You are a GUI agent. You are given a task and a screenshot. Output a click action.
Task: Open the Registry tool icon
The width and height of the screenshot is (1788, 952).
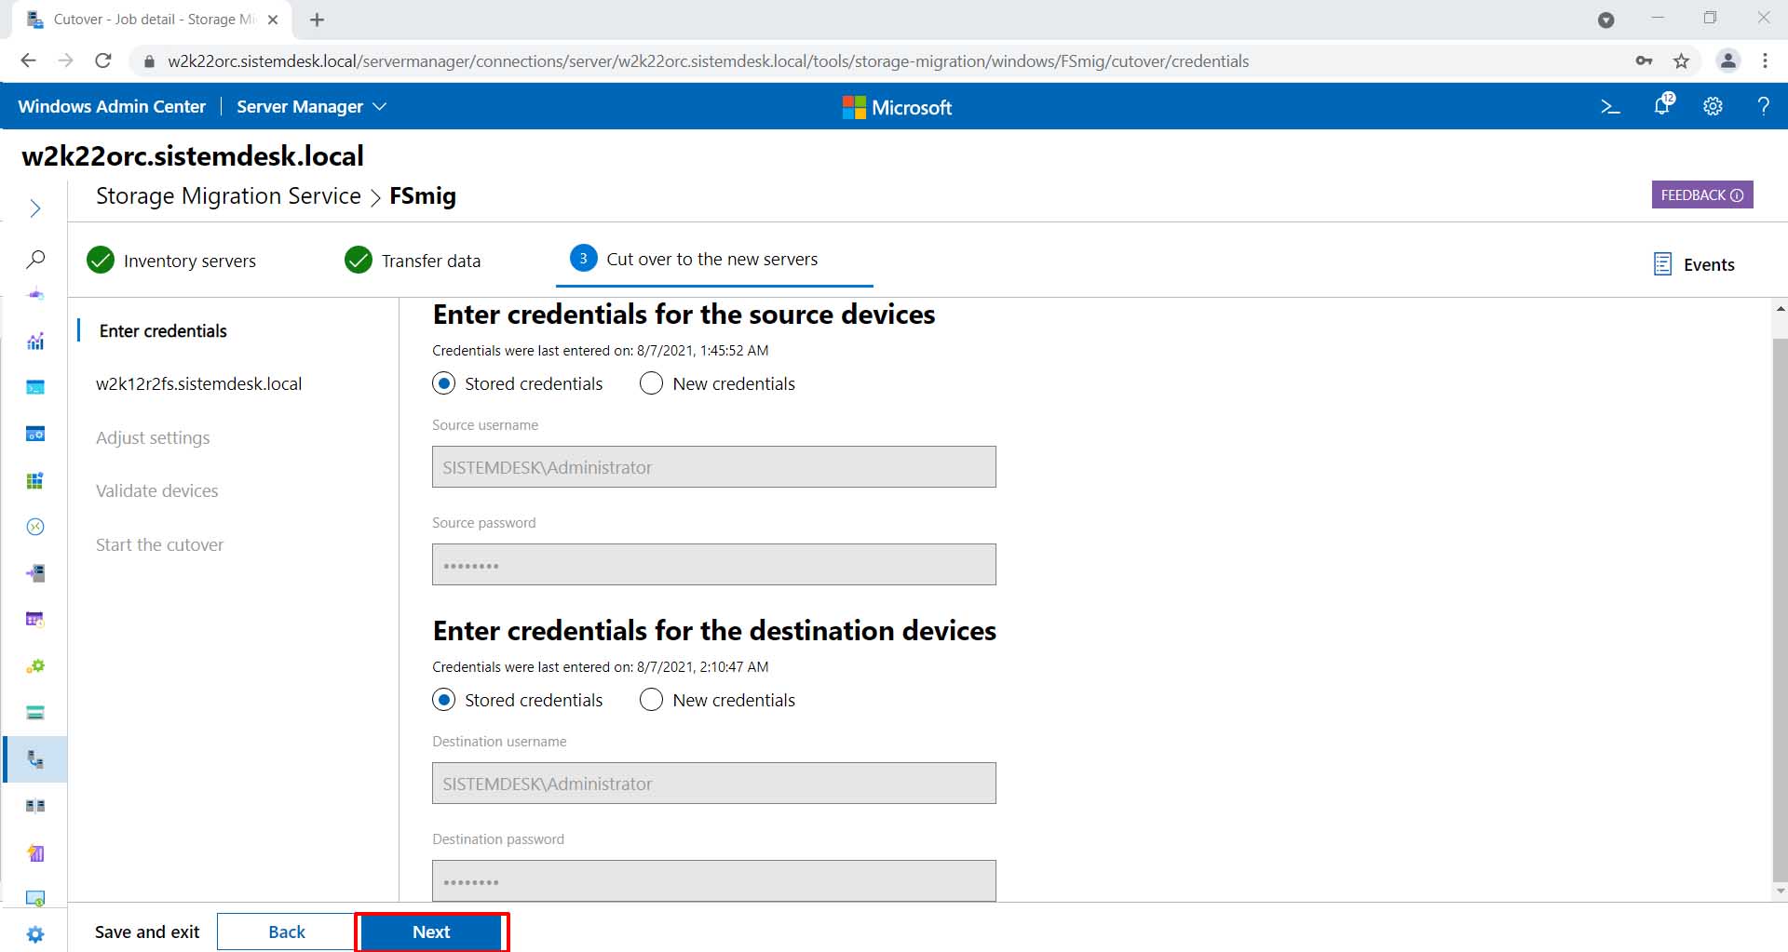35,480
